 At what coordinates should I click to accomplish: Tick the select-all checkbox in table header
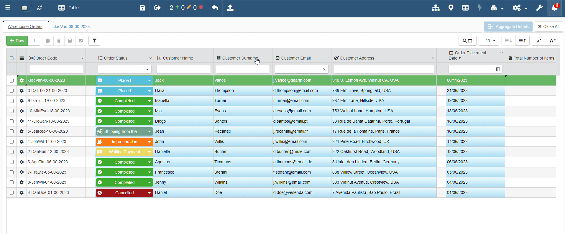pyautogui.click(x=12, y=58)
